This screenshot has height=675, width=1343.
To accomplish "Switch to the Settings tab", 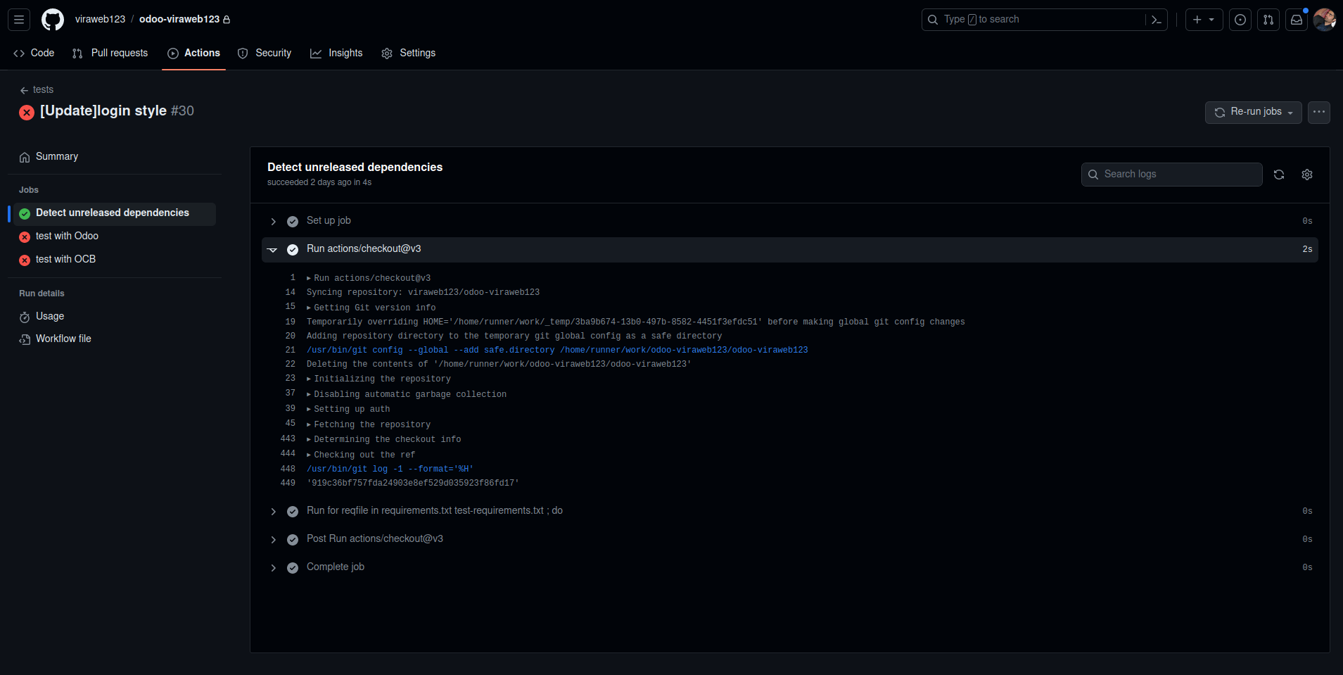I will tap(409, 53).
